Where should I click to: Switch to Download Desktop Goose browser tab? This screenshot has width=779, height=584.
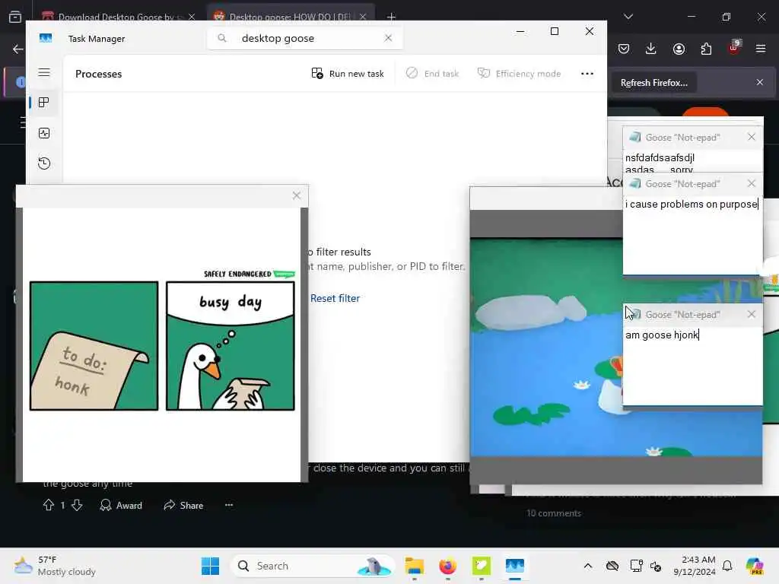118,17
